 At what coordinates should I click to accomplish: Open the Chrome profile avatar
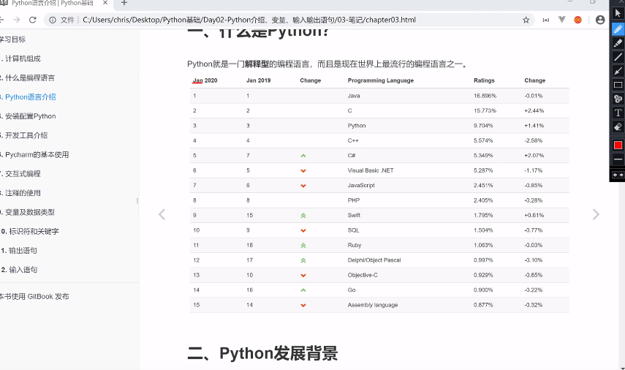[x=600, y=20]
